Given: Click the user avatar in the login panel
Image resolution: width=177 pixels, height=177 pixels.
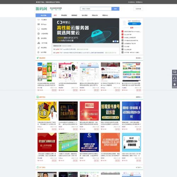Looking at the screenshot, I should (125, 23).
